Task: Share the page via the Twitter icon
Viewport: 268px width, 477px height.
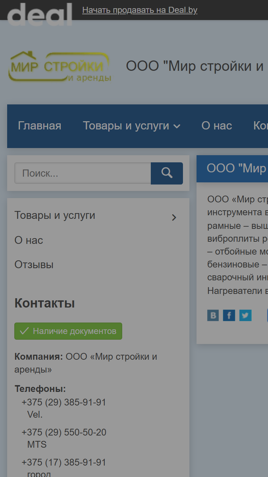Action: pyautogui.click(x=245, y=315)
